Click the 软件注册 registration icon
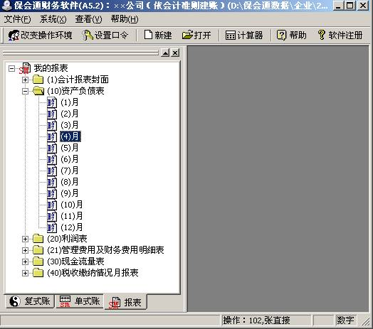The image size is (373, 329). 321,35
